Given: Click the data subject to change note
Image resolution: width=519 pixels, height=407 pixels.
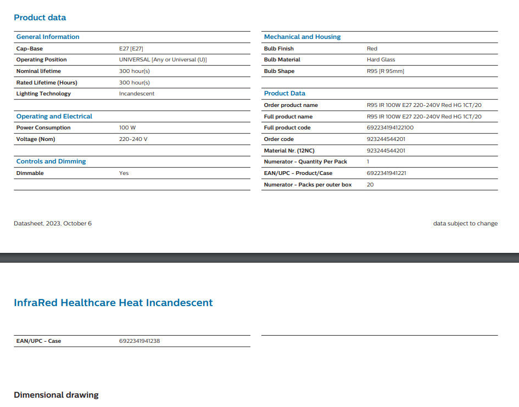Looking at the screenshot, I should click(465, 223).
